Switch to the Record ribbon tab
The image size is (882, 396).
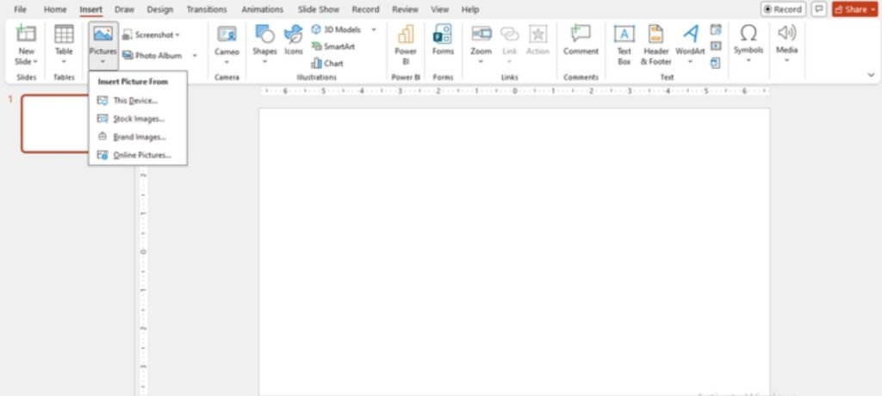(x=365, y=9)
